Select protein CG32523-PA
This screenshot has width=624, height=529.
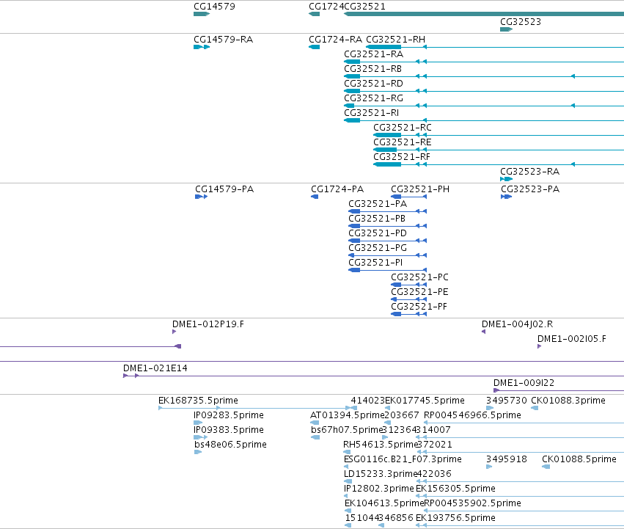pyautogui.click(x=530, y=189)
